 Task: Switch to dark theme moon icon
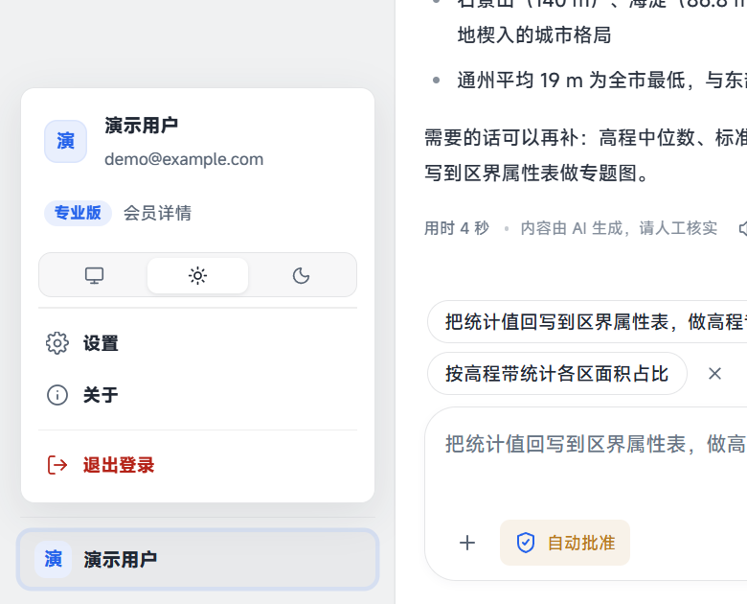[x=301, y=275]
